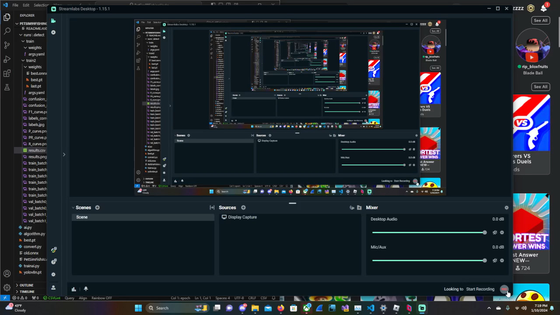This screenshot has width=560, height=315.
Task: Open the Streamlabs Editor camera icon
Action: coord(53,21)
